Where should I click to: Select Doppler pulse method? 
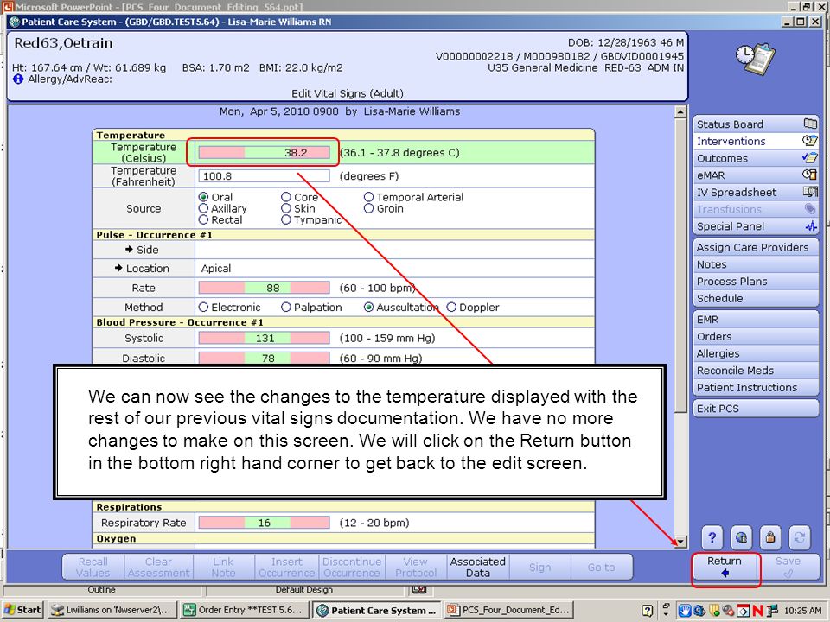click(451, 307)
